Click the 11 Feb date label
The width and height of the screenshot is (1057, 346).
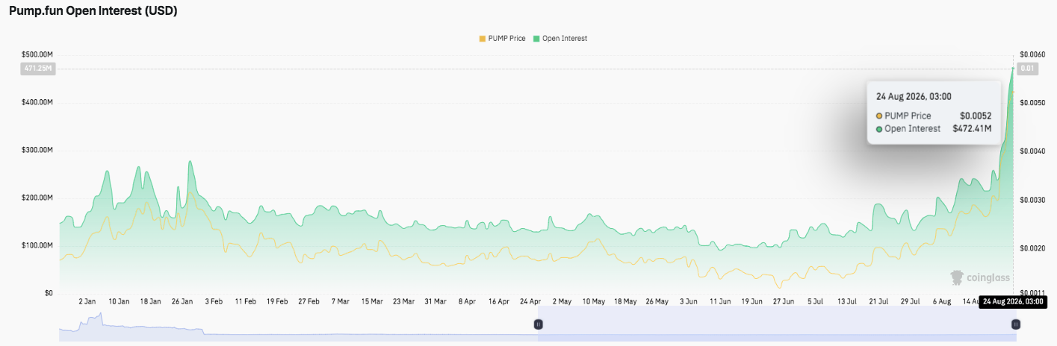(245, 302)
